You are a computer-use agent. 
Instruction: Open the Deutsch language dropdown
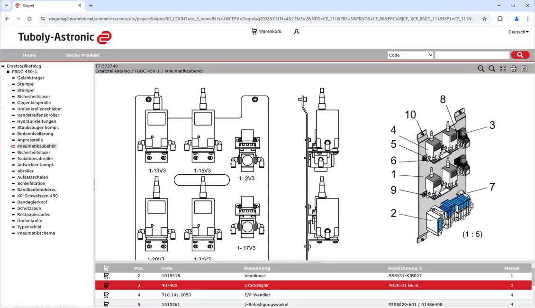click(518, 32)
